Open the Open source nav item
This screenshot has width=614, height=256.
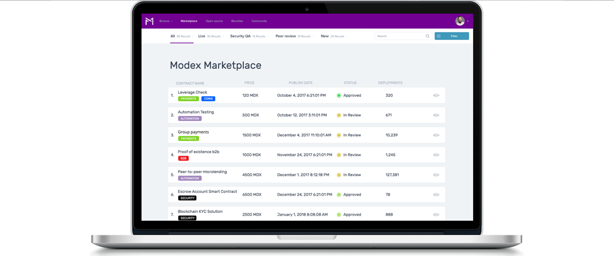click(x=214, y=21)
